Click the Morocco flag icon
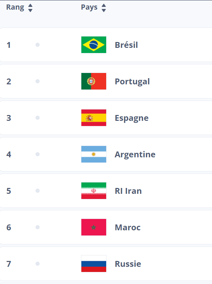Image resolution: width=212 pixels, height=284 pixels. 93,227
